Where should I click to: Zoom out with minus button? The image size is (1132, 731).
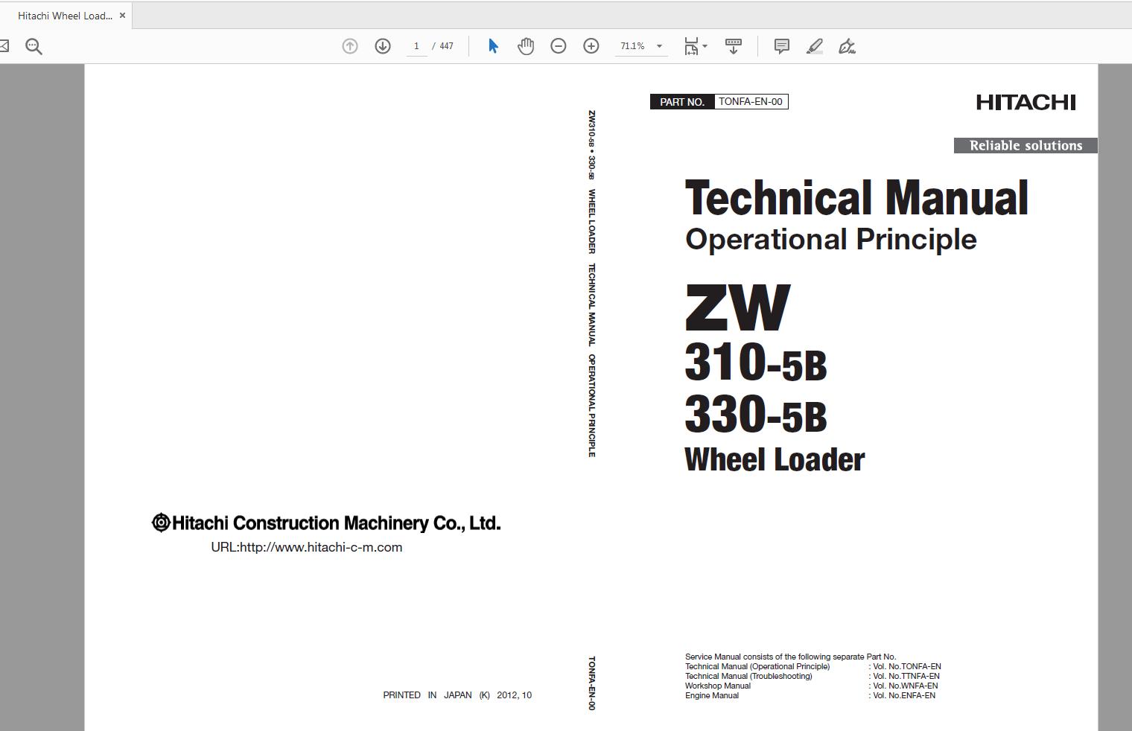pos(559,46)
